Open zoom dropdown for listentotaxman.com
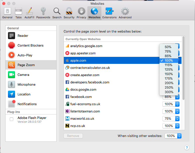Viewport: 195px width, 153px height. click(x=171, y=111)
